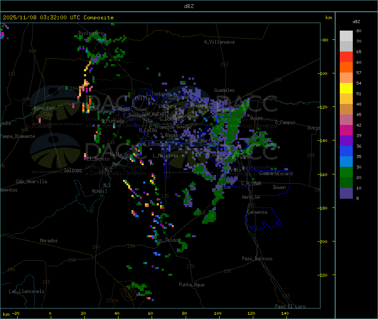Image resolution: width=378 pixels, height=319 pixels.
Task: Click the 100 km horizontal axis tick
Action: tap(218, 313)
